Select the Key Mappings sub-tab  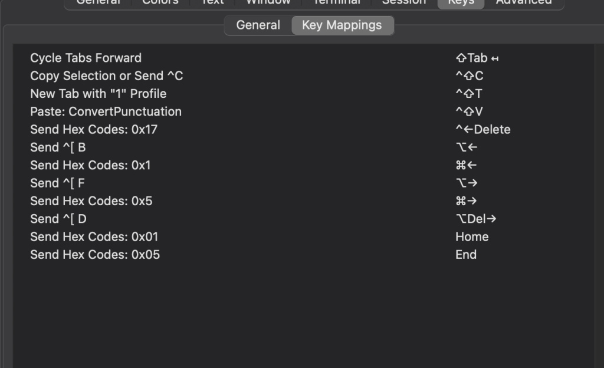pyautogui.click(x=342, y=25)
